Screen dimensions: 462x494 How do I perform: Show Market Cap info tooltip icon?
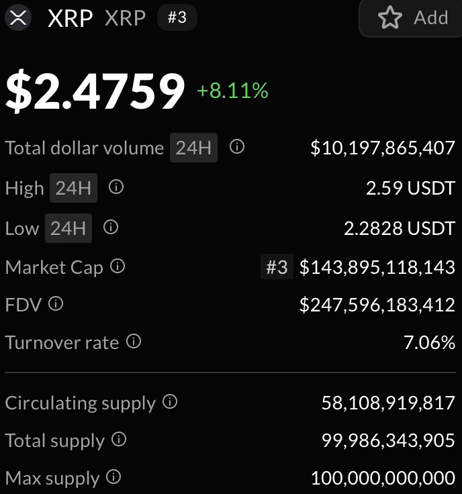[118, 267]
